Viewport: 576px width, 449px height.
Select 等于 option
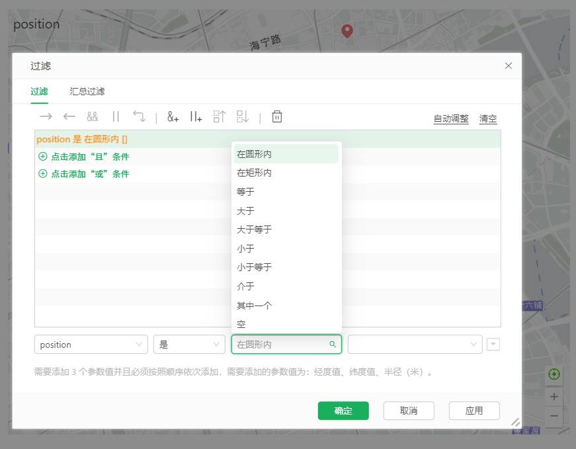pyautogui.click(x=286, y=192)
